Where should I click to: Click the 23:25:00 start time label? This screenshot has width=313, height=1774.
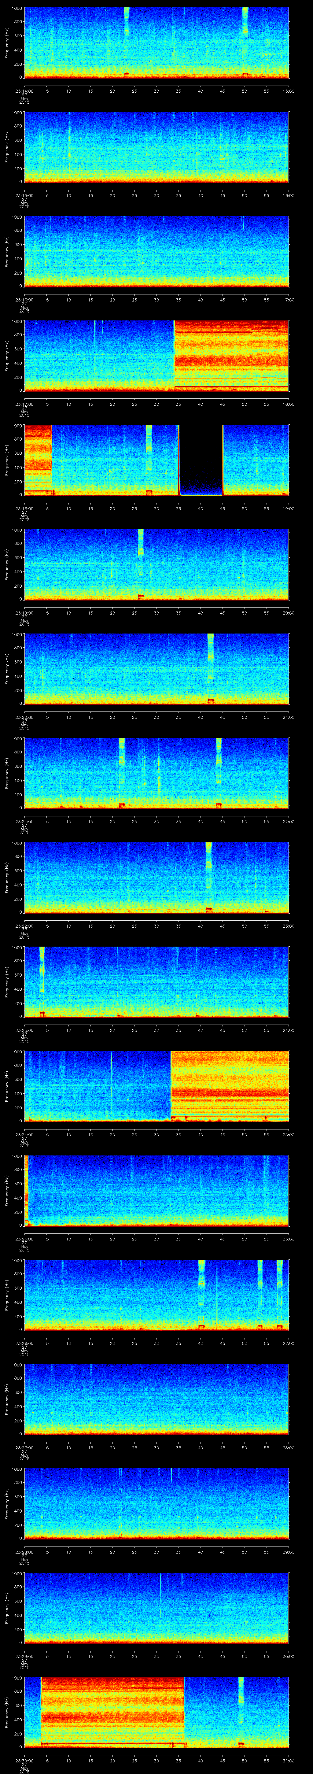(x=24, y=1239)
